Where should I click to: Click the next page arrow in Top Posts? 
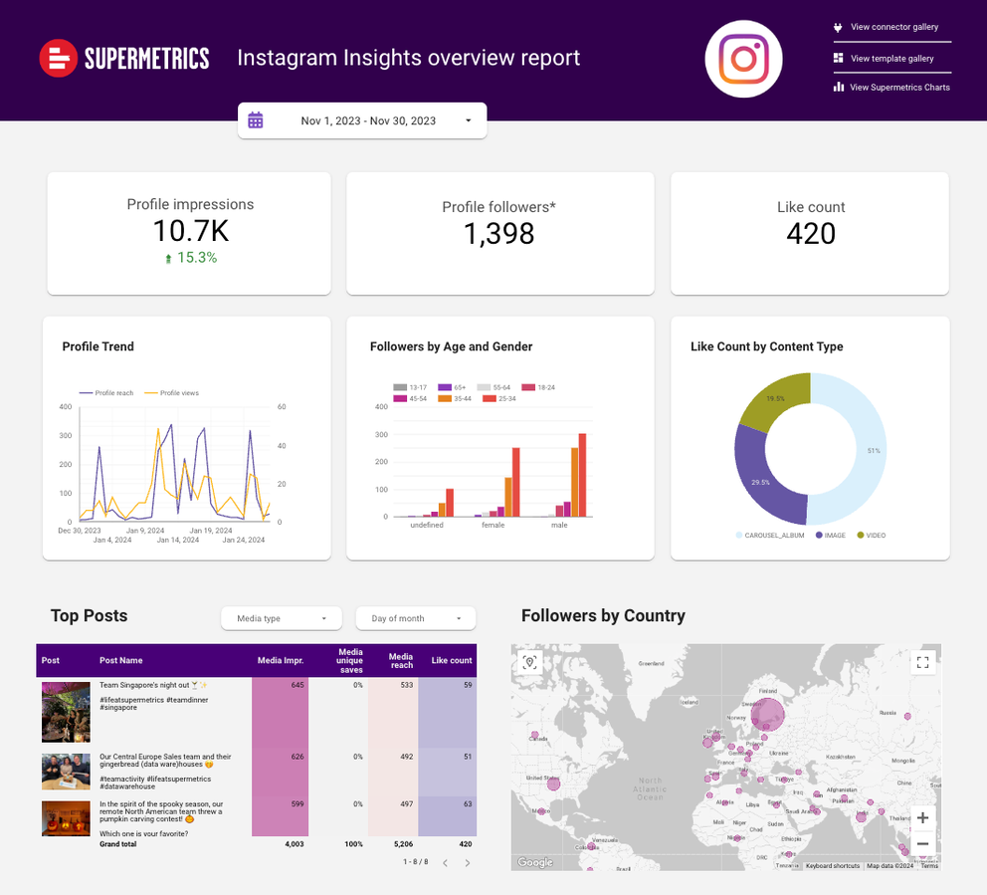tap(466, 864)
